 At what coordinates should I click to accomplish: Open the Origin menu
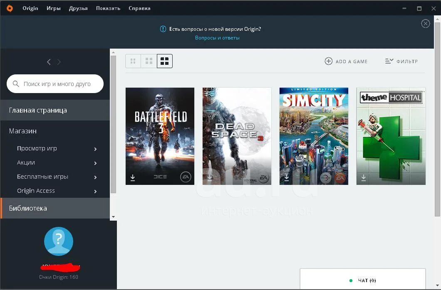click(x=30, y=8)
